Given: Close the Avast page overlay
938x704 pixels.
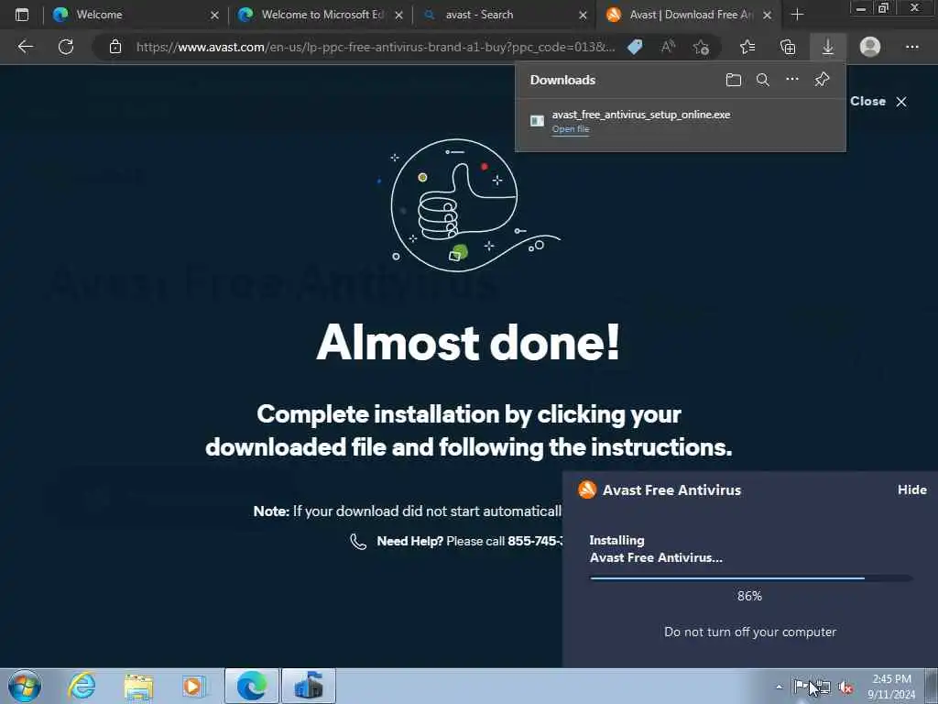Looking at the screenshot, I should [x=878, y=101].
